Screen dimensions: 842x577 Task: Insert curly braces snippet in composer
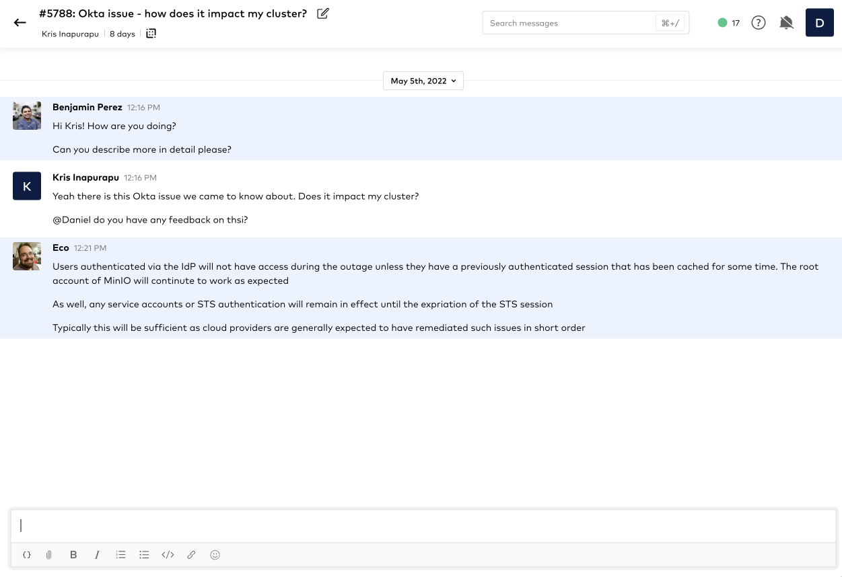coord(27,555)
